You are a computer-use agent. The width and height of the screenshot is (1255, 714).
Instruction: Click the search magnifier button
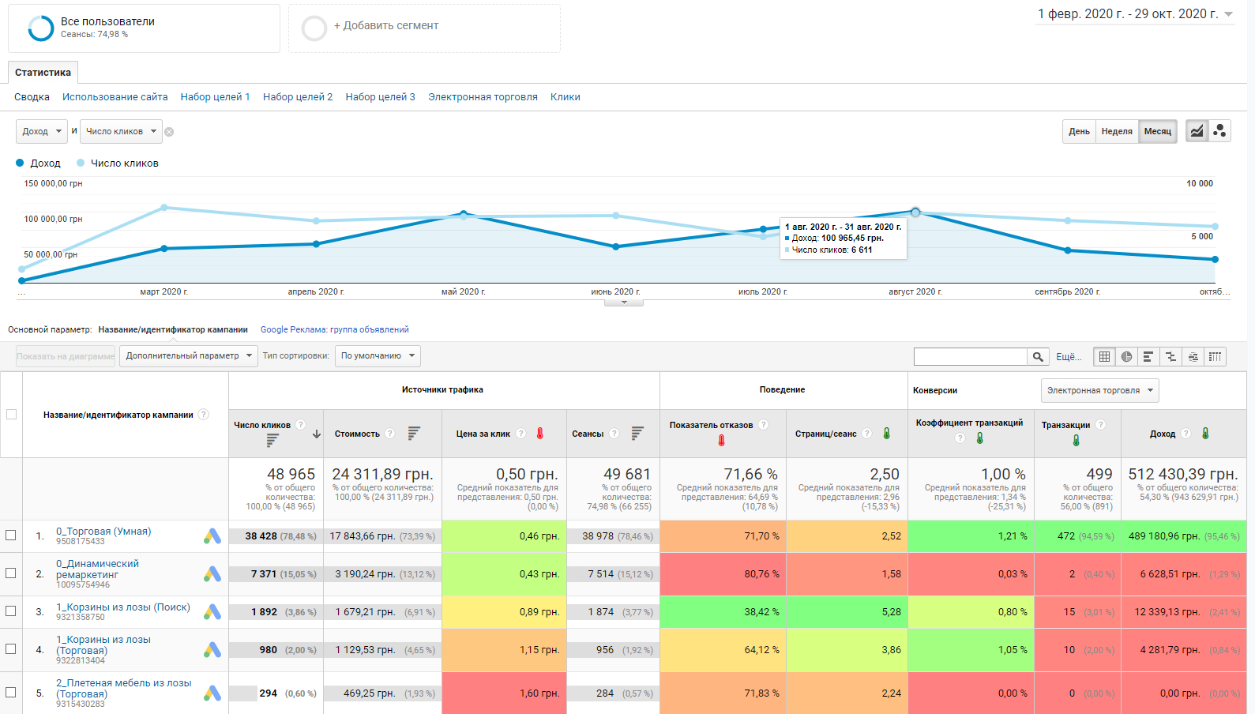[1038, 357]
